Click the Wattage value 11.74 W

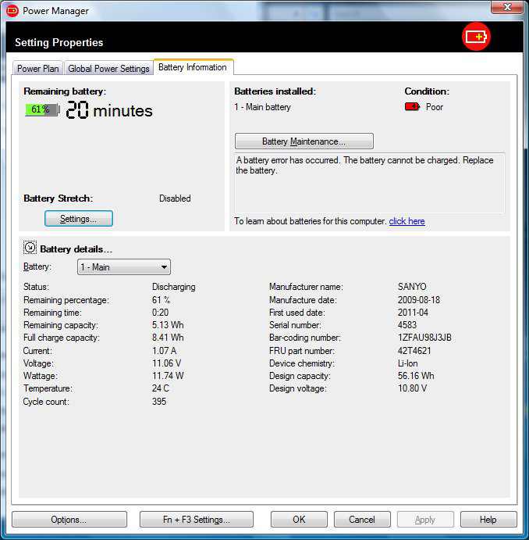pyautogui.click(x=168, y=376)
